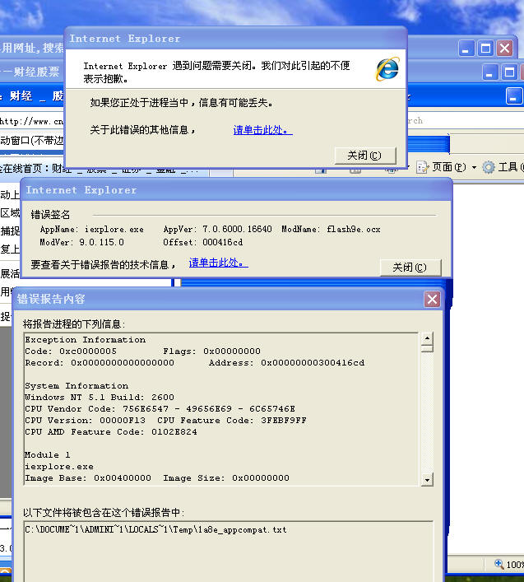Click the scrollbar thumb in exception info box
524x582 pixels.
click(427, 348)
